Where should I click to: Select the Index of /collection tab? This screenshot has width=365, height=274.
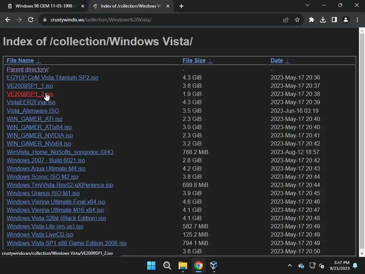[x=131, y=6]
